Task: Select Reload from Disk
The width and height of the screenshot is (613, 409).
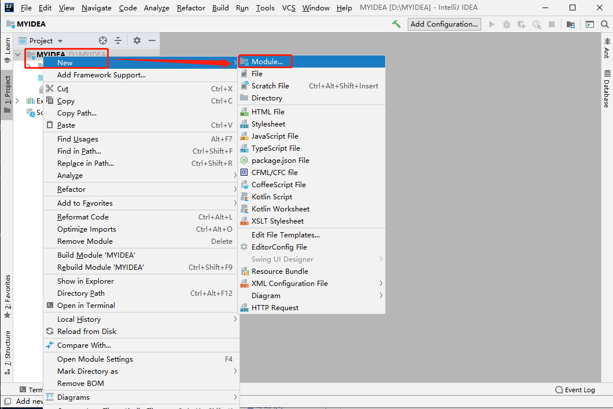Action: [141, 331]
